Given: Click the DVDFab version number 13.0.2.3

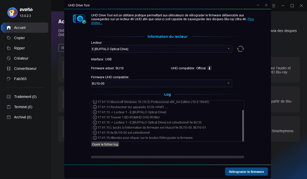Looking at the screenshot, I should click(25, 16).
